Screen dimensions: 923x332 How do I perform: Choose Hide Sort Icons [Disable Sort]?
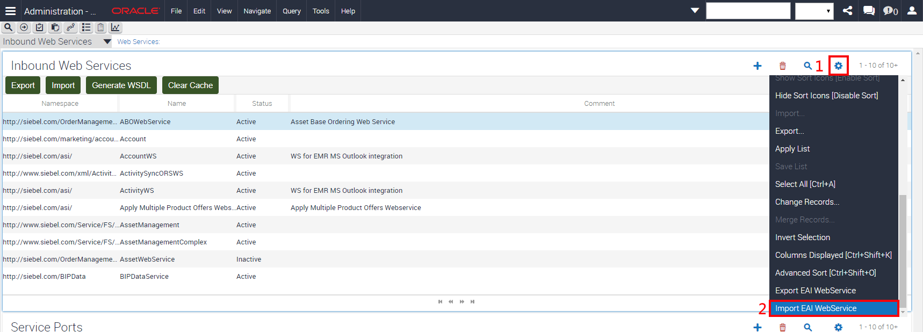tap(834, 96)
